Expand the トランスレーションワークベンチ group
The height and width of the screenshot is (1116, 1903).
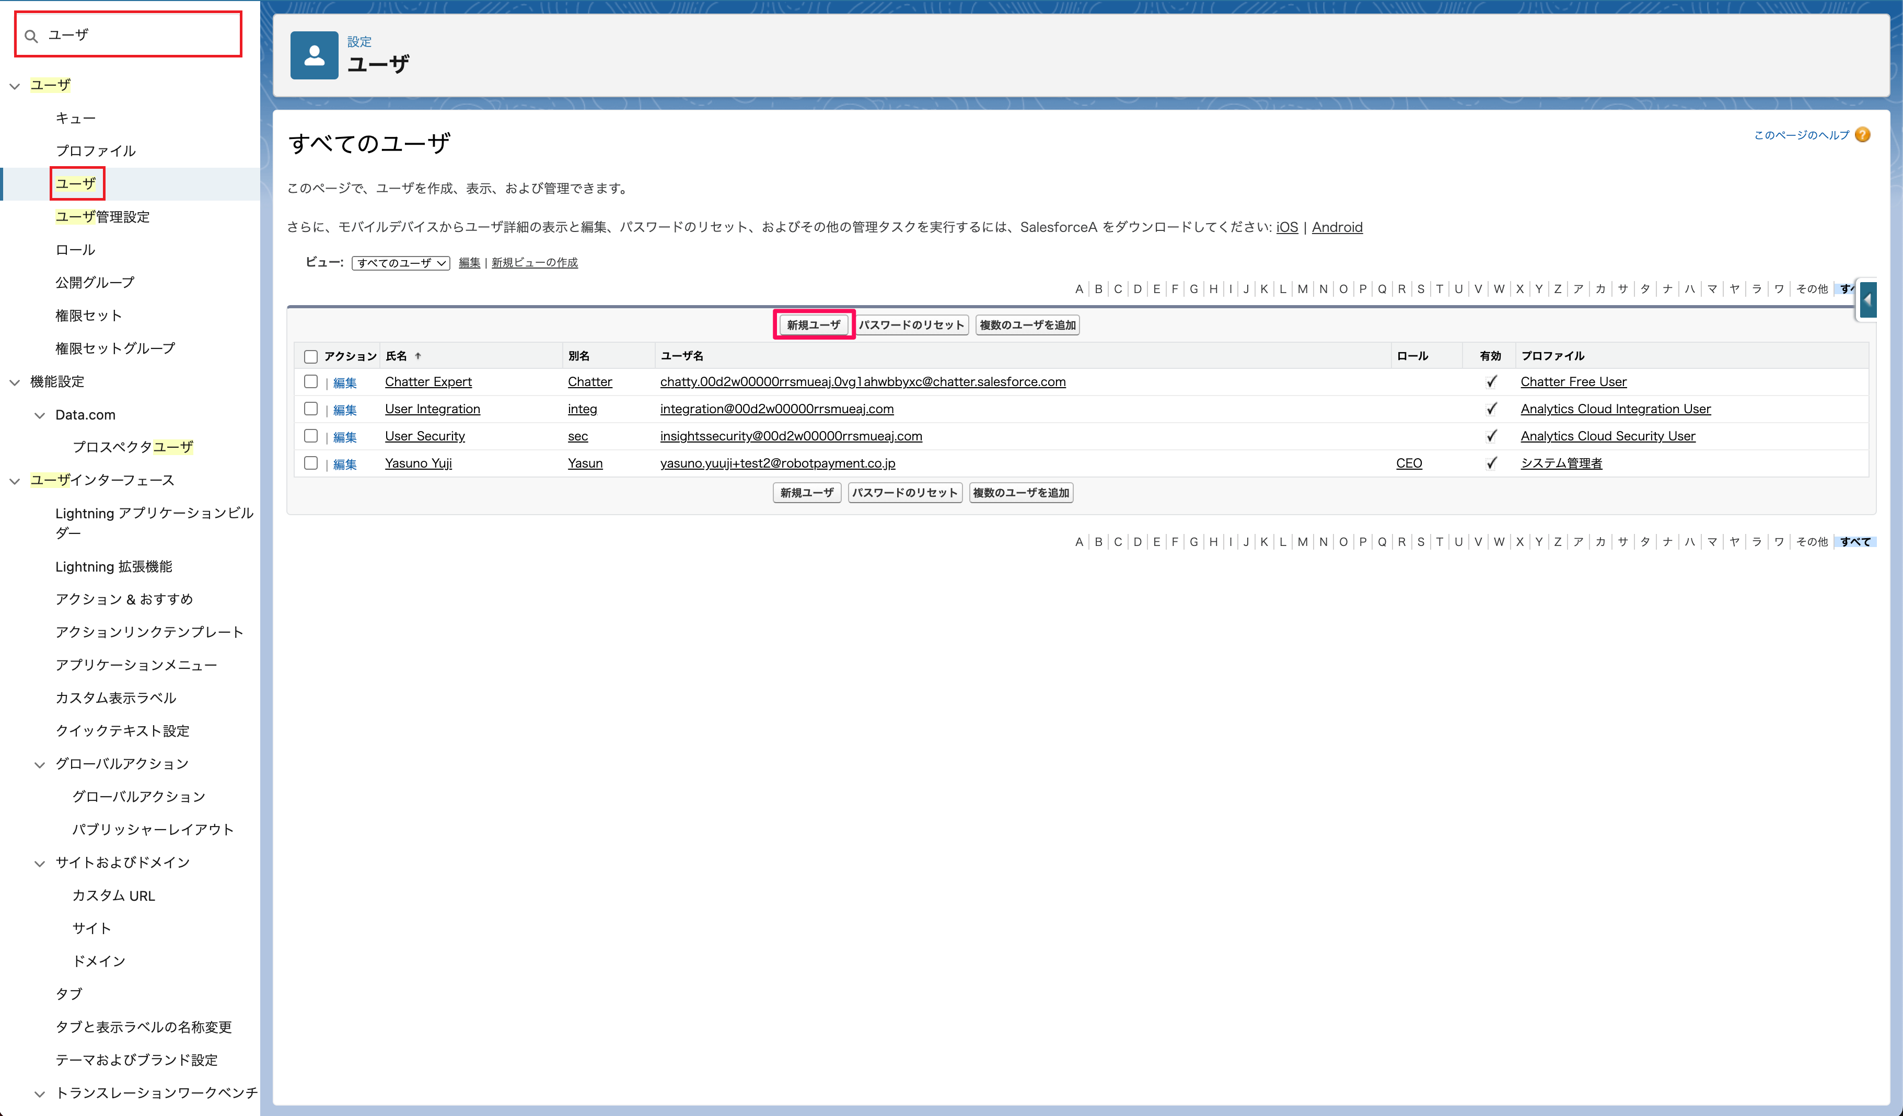(40, 1094)
